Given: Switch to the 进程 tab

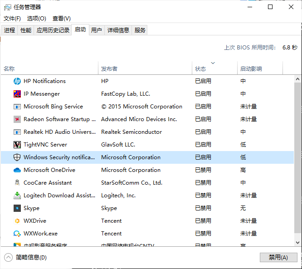Looking at the screenshot, I should click(10, 30).
